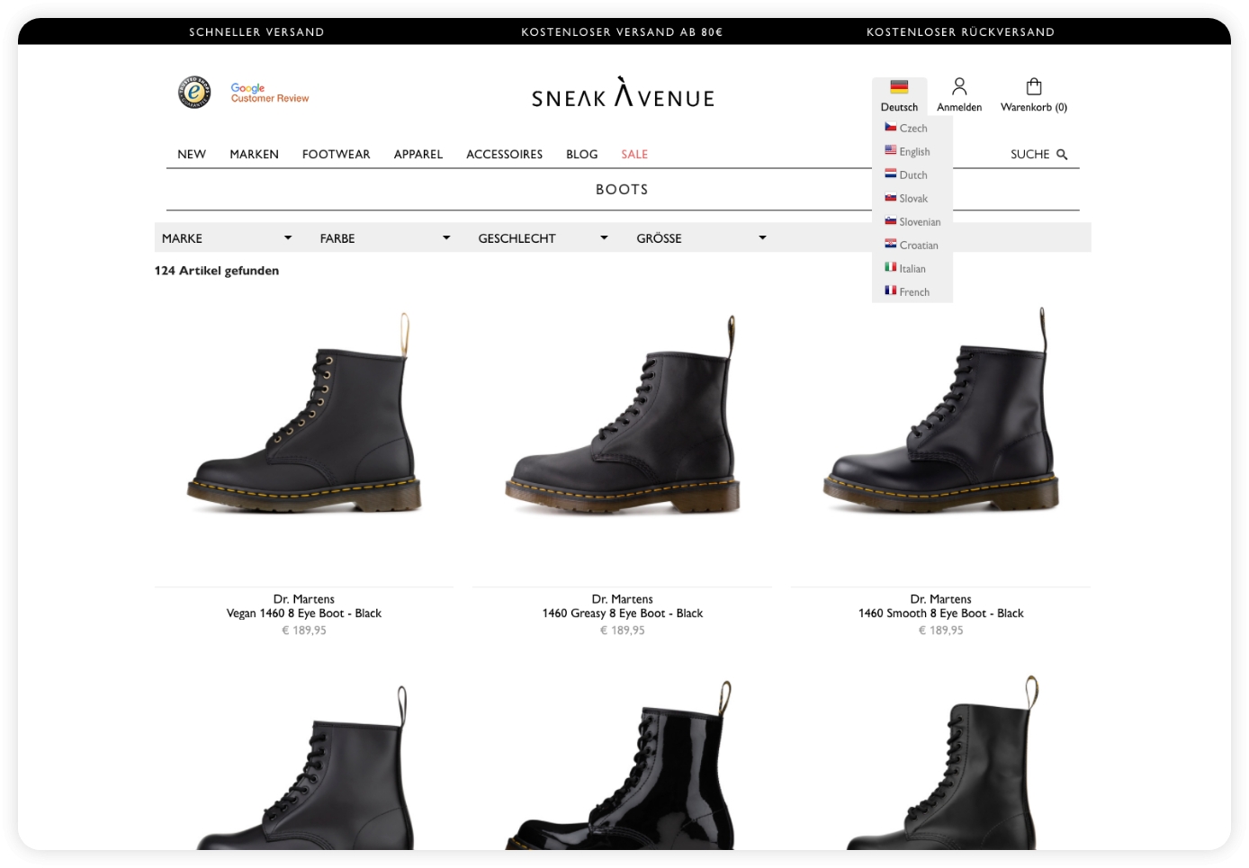The width and height of the screenshot is (1249, 868).
Task: Open the FOOTWEAR menu
Action: (x=336, y=155)
